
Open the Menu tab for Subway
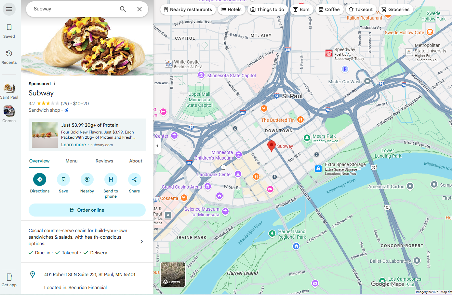(71, 161)
